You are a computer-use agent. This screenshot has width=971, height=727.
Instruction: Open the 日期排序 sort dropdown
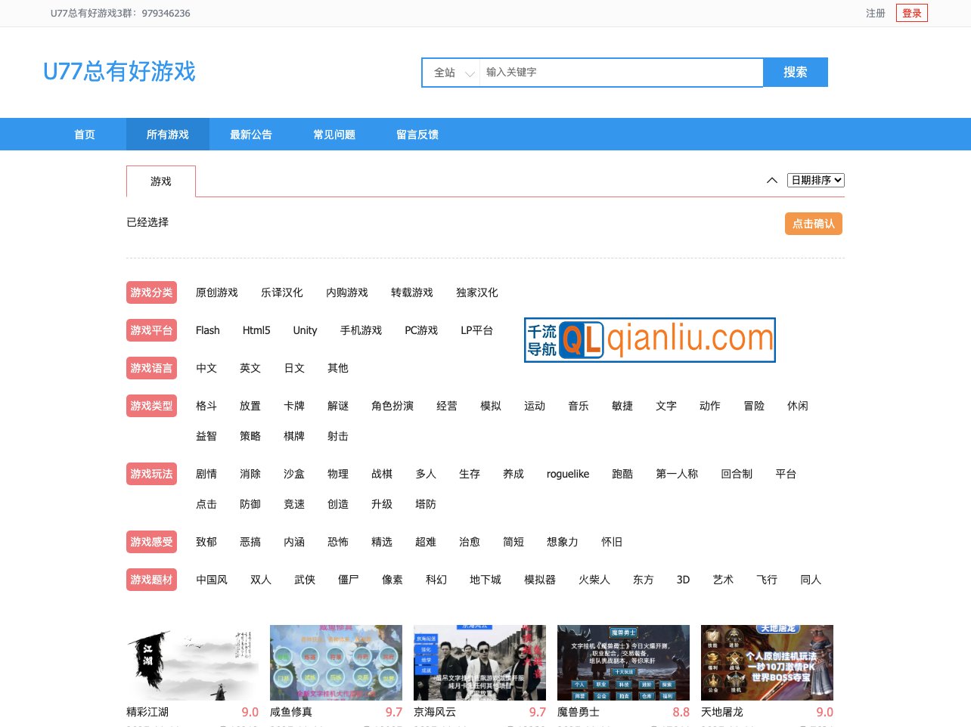pos(817,180)
